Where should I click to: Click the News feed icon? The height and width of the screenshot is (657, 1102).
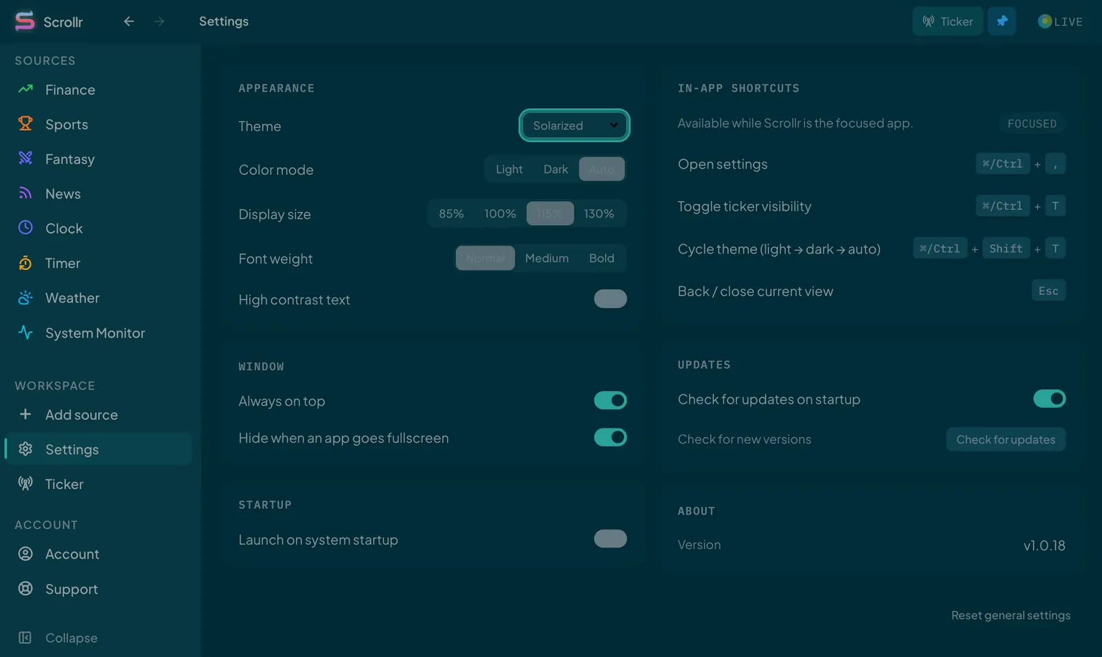tap(25, 194)
